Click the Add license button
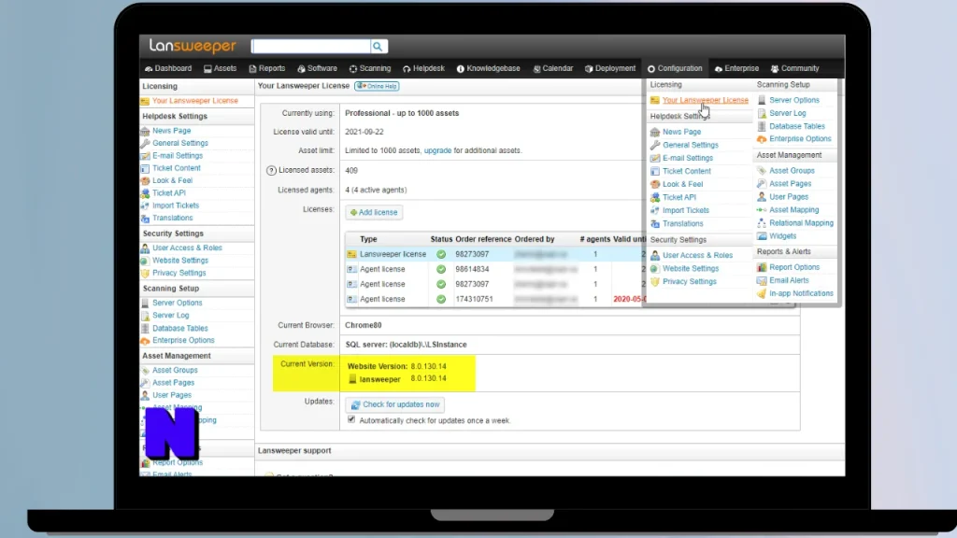 pos(374,212)
